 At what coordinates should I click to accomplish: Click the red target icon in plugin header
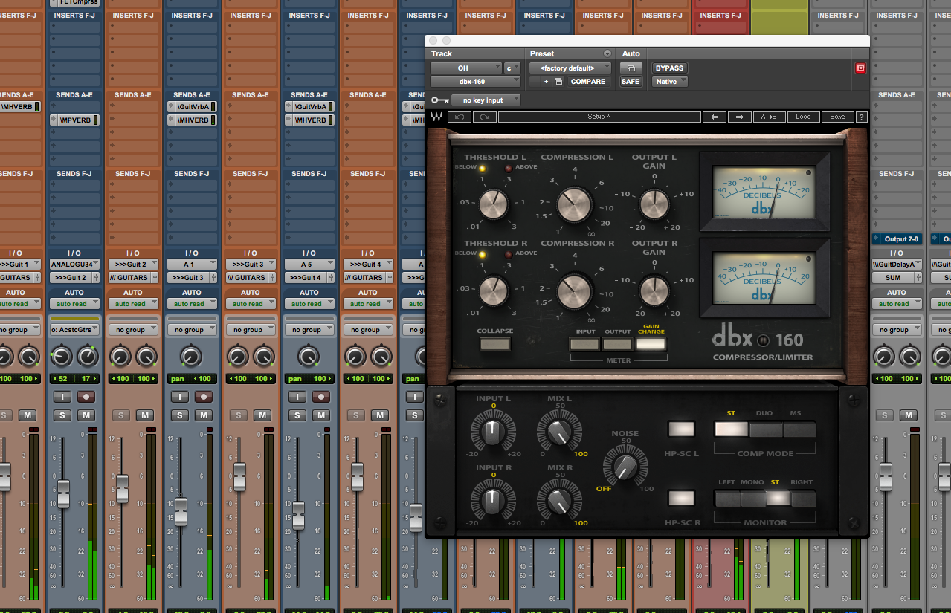coord(860,68)
